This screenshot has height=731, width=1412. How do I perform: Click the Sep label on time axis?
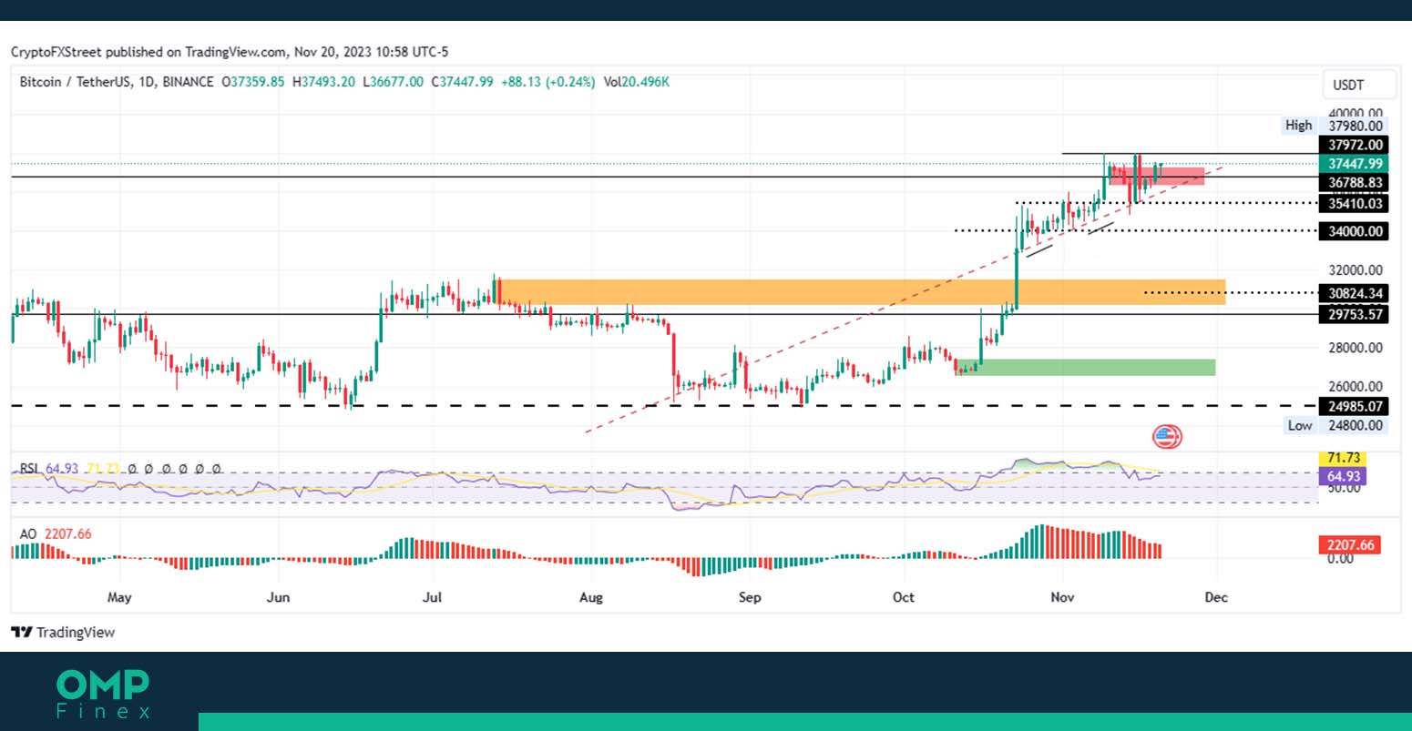(750, 597)
